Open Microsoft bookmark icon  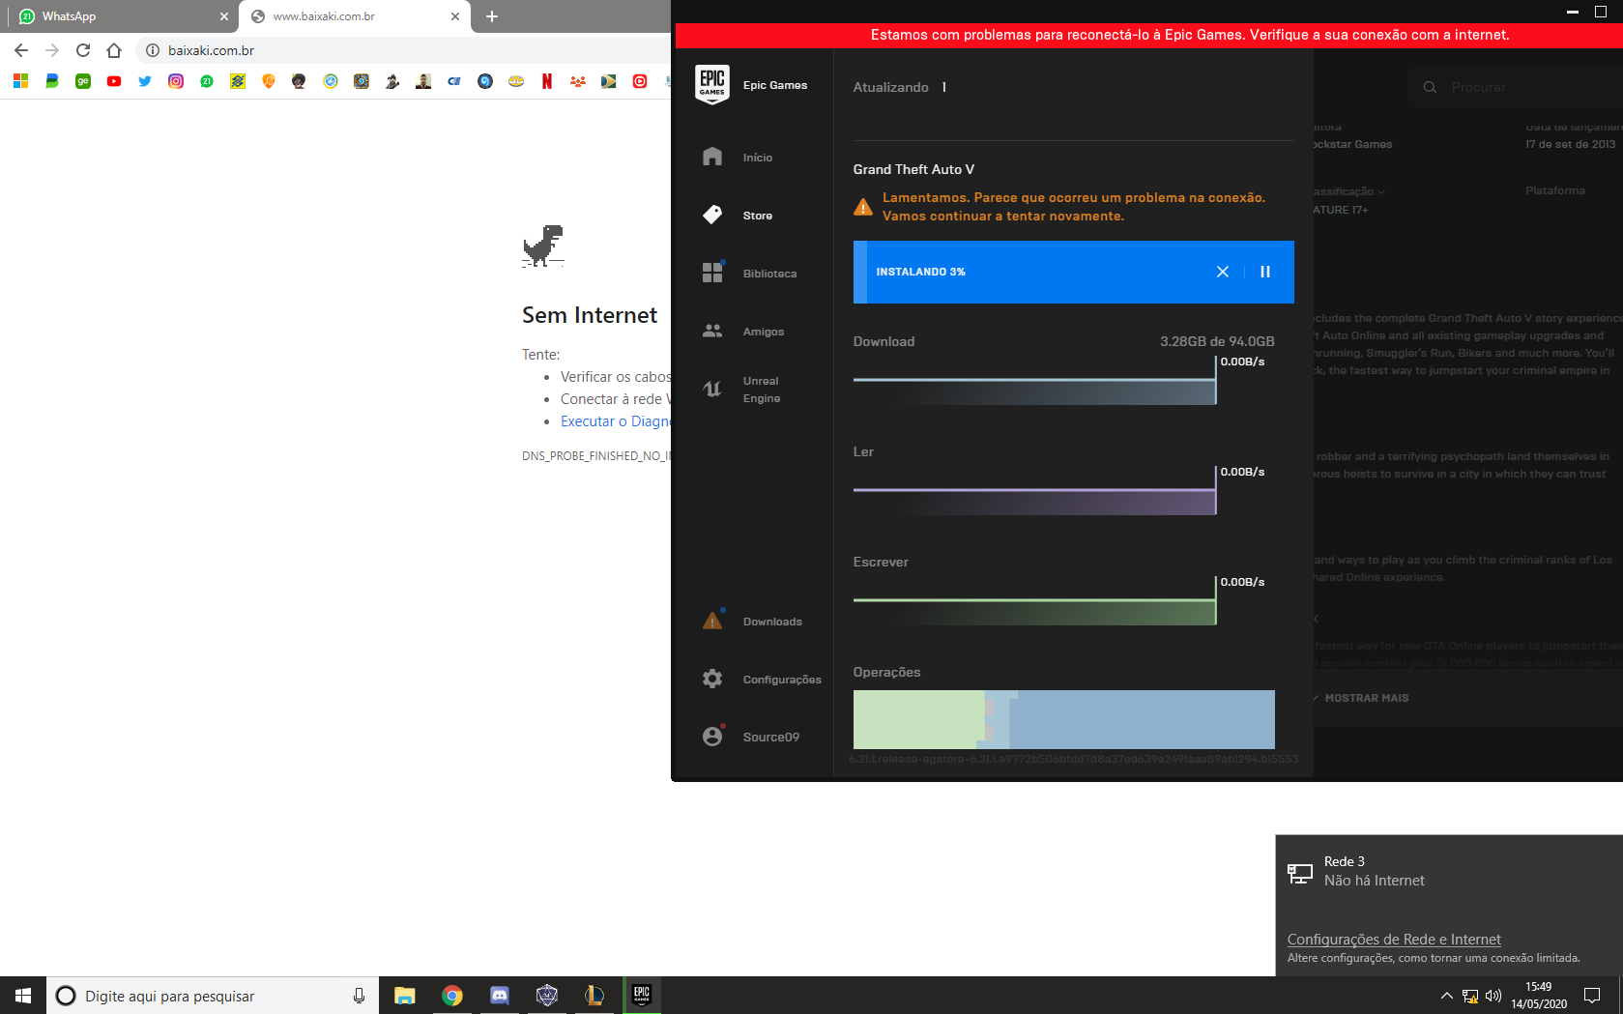[21, 81]
